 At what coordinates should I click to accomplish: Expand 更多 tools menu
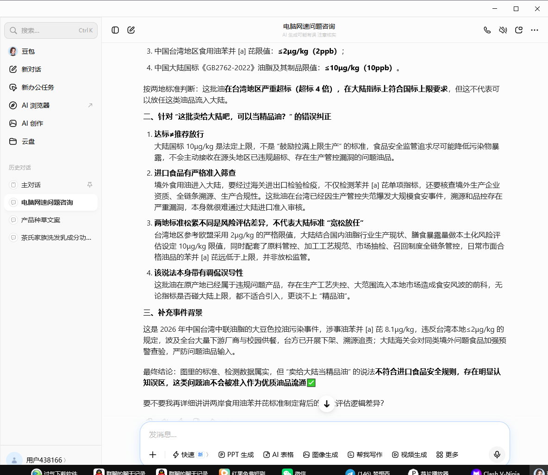(x=448, y=454)
